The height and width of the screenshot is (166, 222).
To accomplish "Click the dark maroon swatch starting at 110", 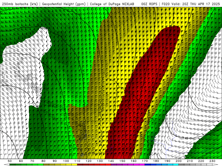I will pyautogui.click(x=80, y=165).
